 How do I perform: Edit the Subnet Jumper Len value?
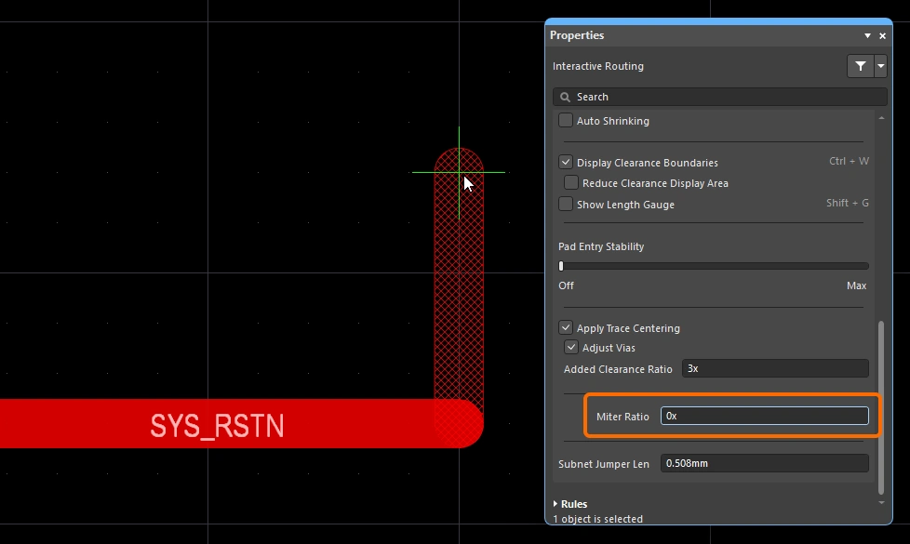click(x=764, y=463)
